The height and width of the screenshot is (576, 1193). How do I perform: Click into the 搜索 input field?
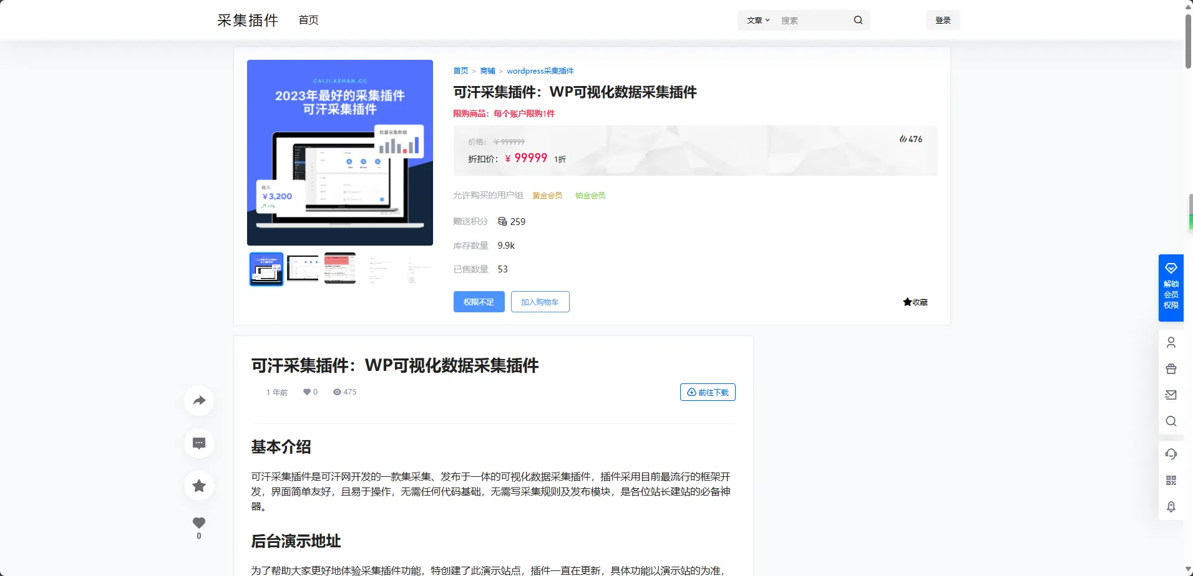point(813,21)
